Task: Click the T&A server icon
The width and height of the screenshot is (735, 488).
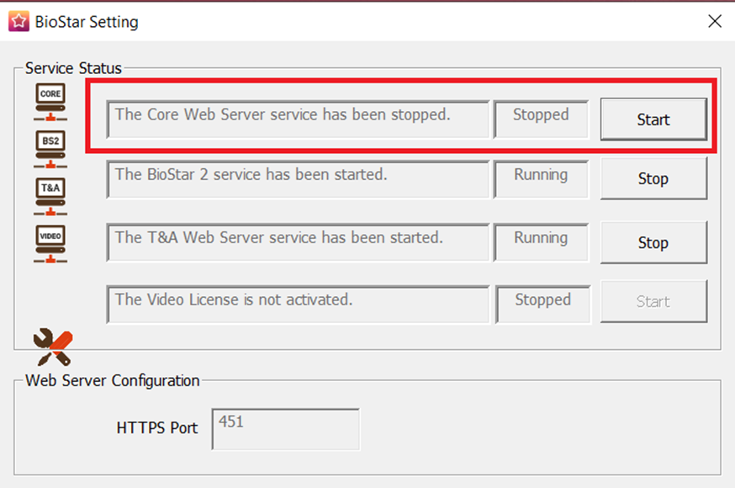Action: point(50,196)
